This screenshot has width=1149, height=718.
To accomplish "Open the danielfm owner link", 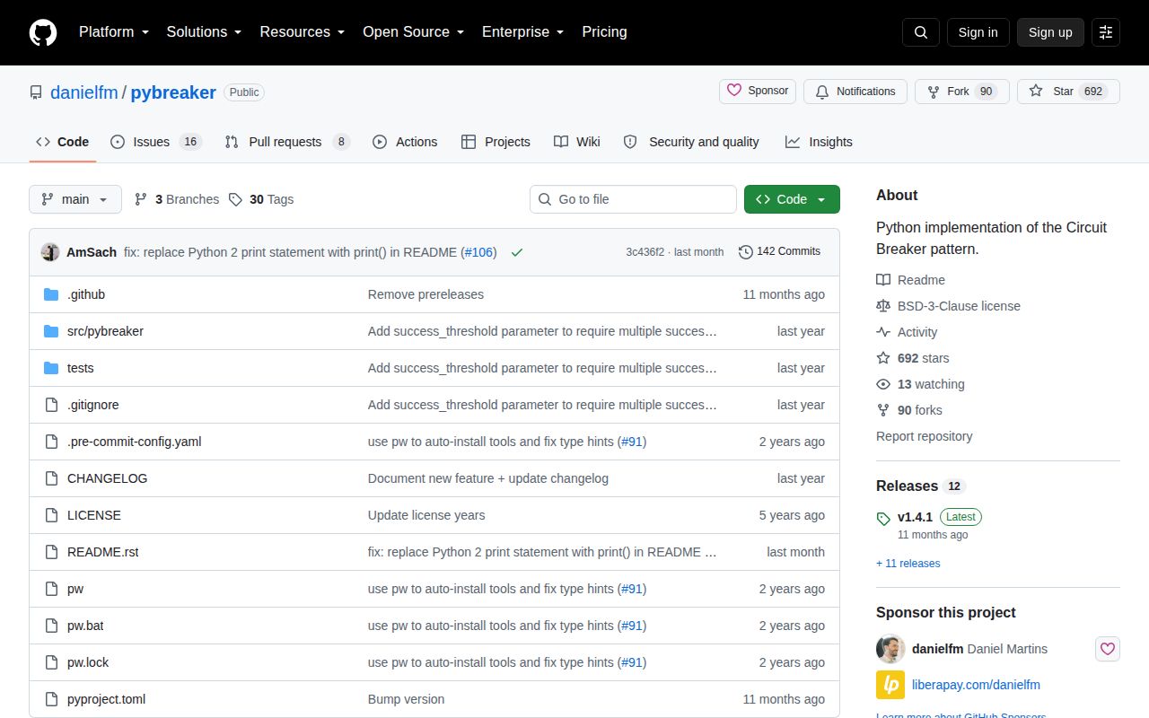I will [84, 92].
